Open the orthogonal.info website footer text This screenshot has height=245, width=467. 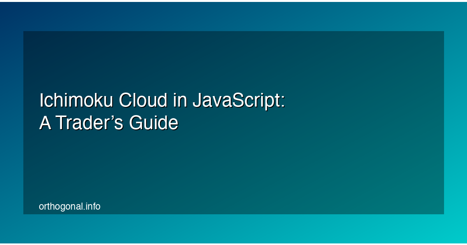point(69,206)
